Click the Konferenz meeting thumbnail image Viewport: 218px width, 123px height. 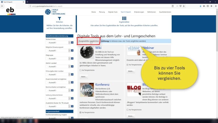[x=87, y=90]
